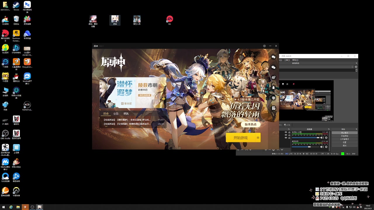Open the 腾讯QQ penguin shortcut
The width and height of the screenshot is (374, 210).
pyautogui.click(x=16, y=77)
